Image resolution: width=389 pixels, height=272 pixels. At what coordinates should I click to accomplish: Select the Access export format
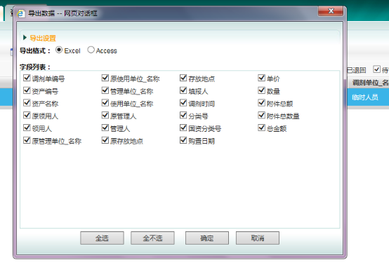coord(91,50)
